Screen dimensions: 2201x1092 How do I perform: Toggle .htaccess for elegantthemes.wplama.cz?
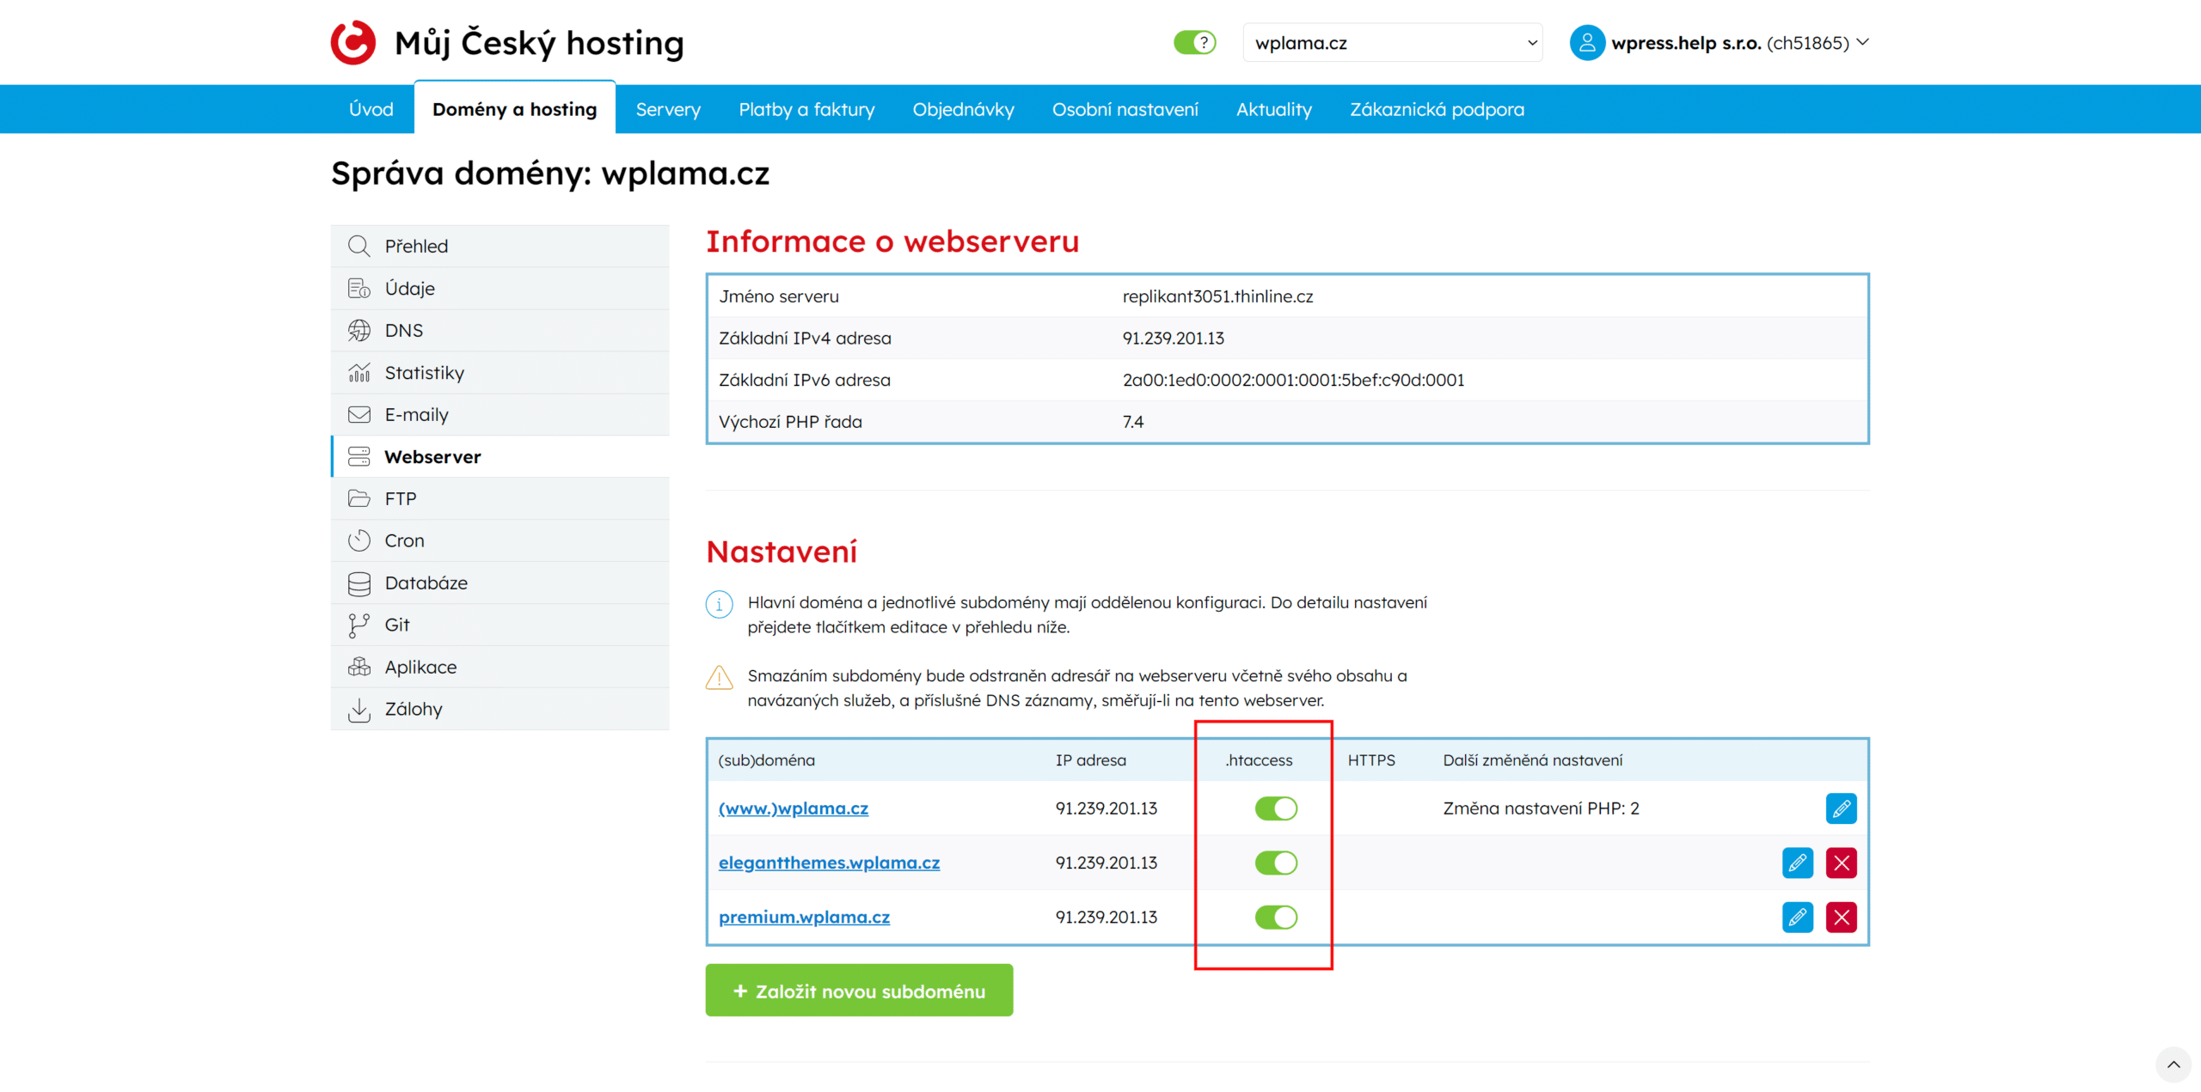tap(1276, 863)
